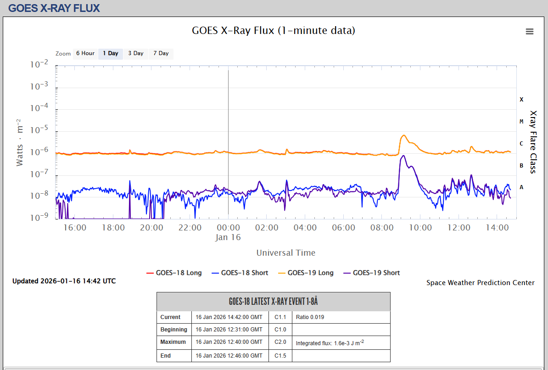Image resolution: width=548 pixels, height=370 pixels.
Task: Click the GOES-18 Latest X-Ray Event header
Action: coord(273,302)
